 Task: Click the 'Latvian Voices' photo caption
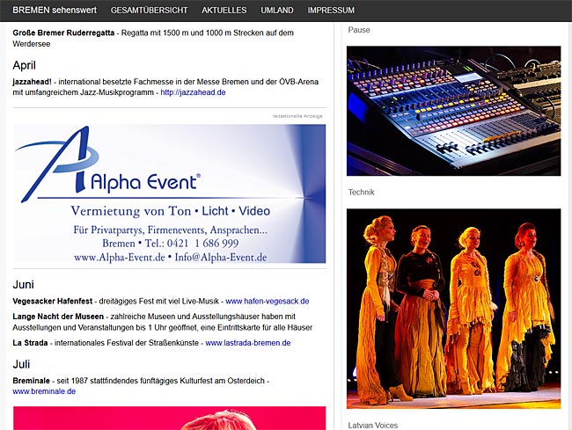pyautogui.click(x=373, y=425)
